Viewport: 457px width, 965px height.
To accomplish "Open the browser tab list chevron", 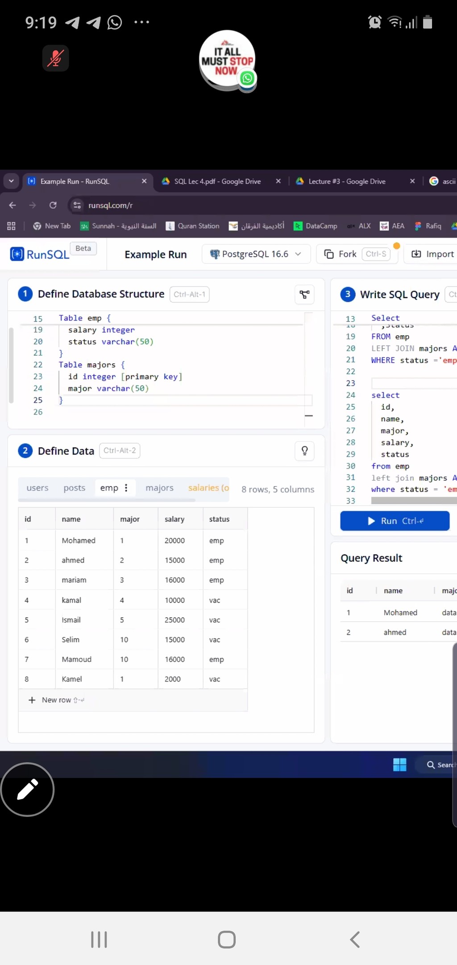I will pyautogui.click(x=11, y=181).
